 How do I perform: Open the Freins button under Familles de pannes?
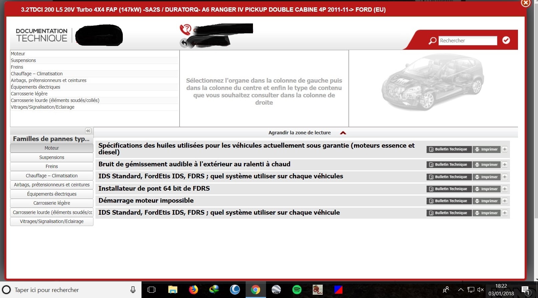pyautogui.click(x=52, y=166)
